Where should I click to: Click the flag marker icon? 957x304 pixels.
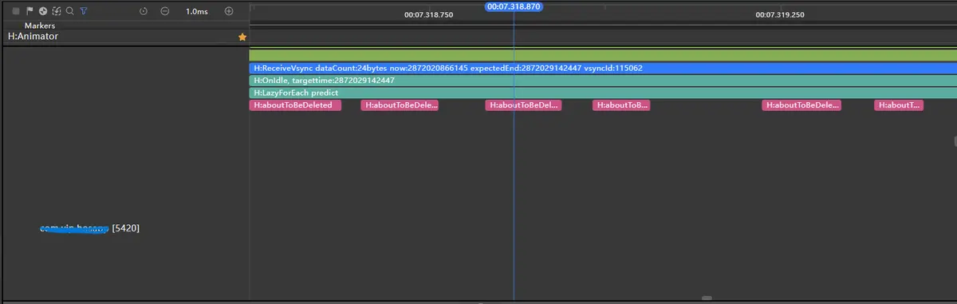30,11
